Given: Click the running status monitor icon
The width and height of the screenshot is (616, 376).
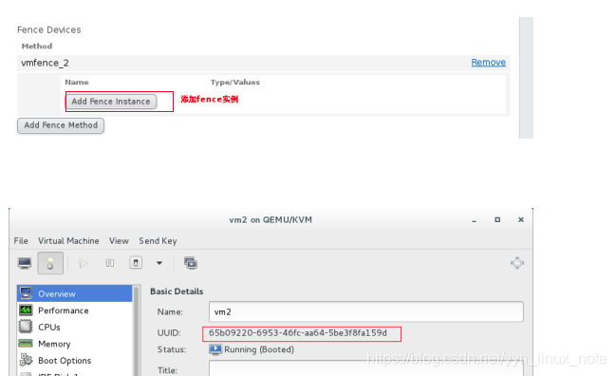Looking at the screenshot, I should [x=215, y=349].
